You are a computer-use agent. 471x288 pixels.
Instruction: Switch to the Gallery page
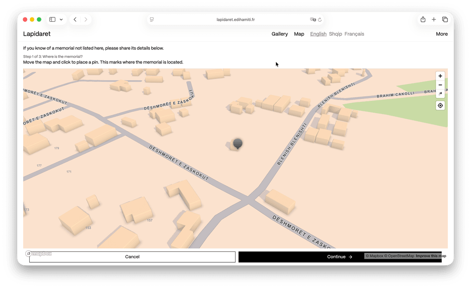[280, 34]
